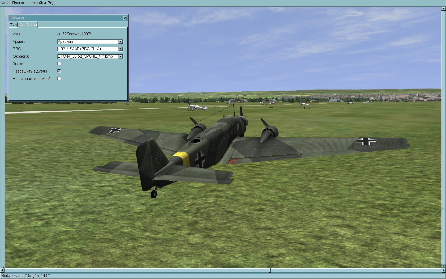The height and width of the screenshot is (279, 446).
Task: Switch to the Тип tab
Action: pos(13,25)
